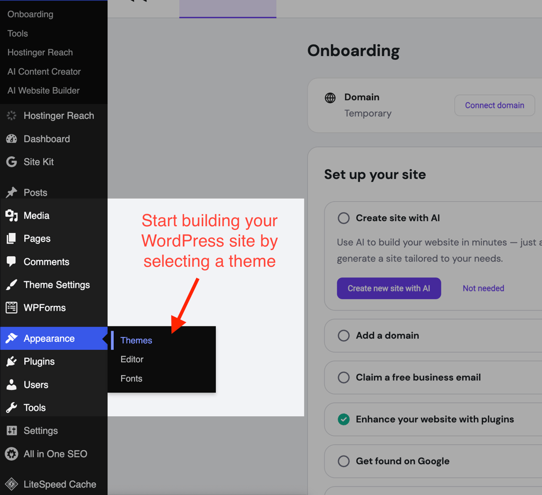The width and height of the screenshot is (542, 495).
Task: Click the Media icon in sidebar
Action: coord(12,216)
